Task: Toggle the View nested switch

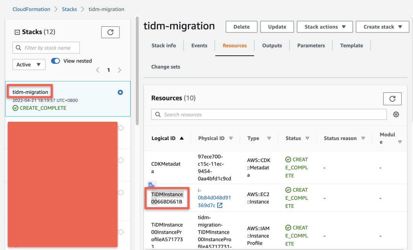Action: click(56, 61)
